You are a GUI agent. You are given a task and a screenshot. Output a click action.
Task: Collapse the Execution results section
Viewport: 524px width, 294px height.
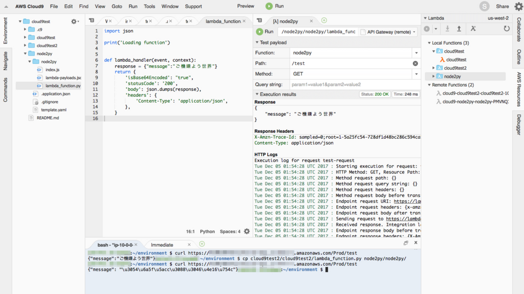[x=257, y=94]
